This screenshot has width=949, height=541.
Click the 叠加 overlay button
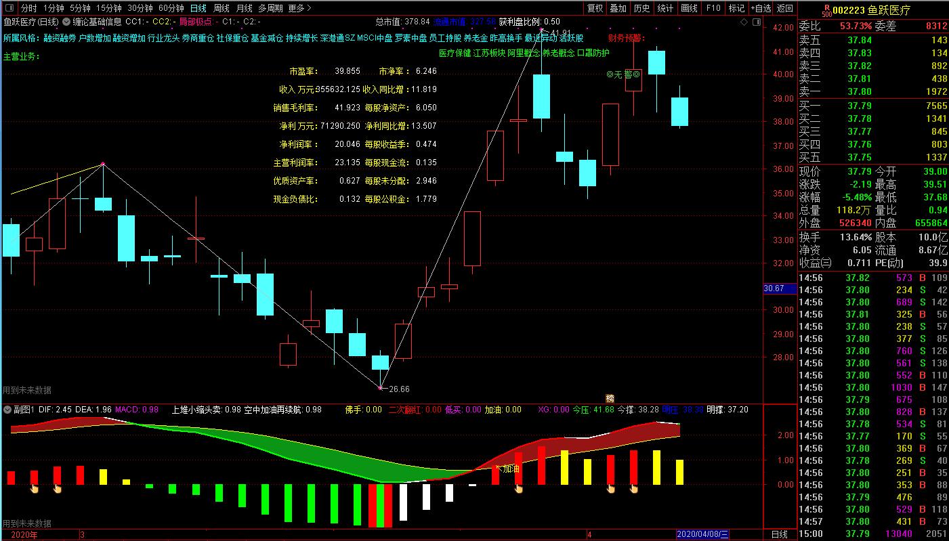pyautogui.click(x=618, y=8)
